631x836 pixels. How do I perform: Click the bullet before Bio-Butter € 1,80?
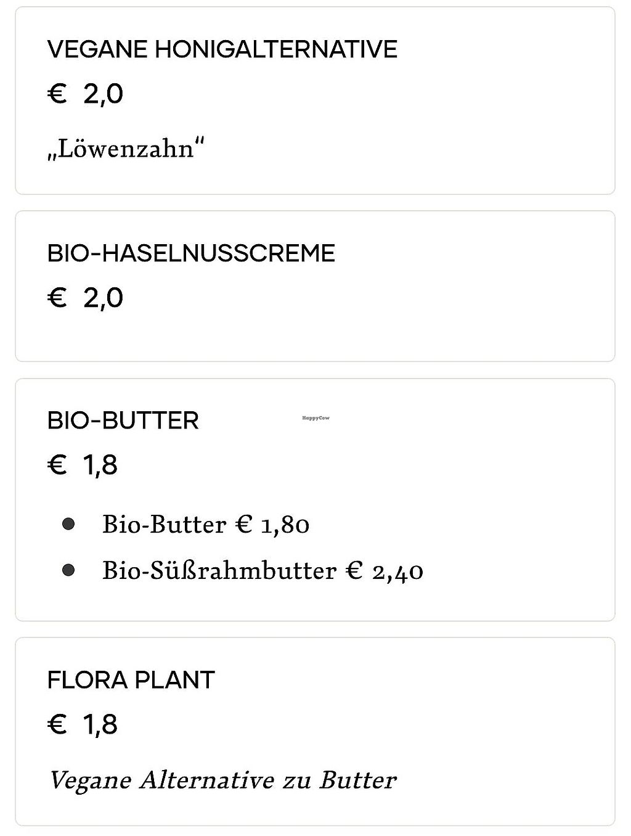[x=68, y=524]
